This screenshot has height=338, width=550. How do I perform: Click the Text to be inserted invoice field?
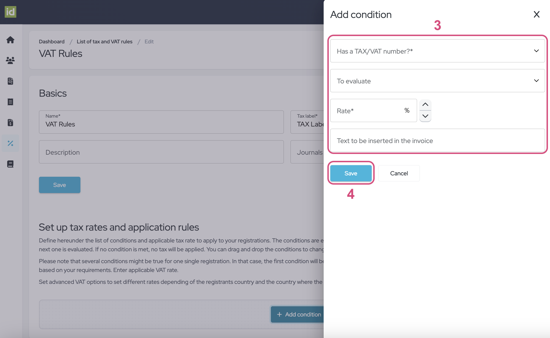[x=437, y=141]
